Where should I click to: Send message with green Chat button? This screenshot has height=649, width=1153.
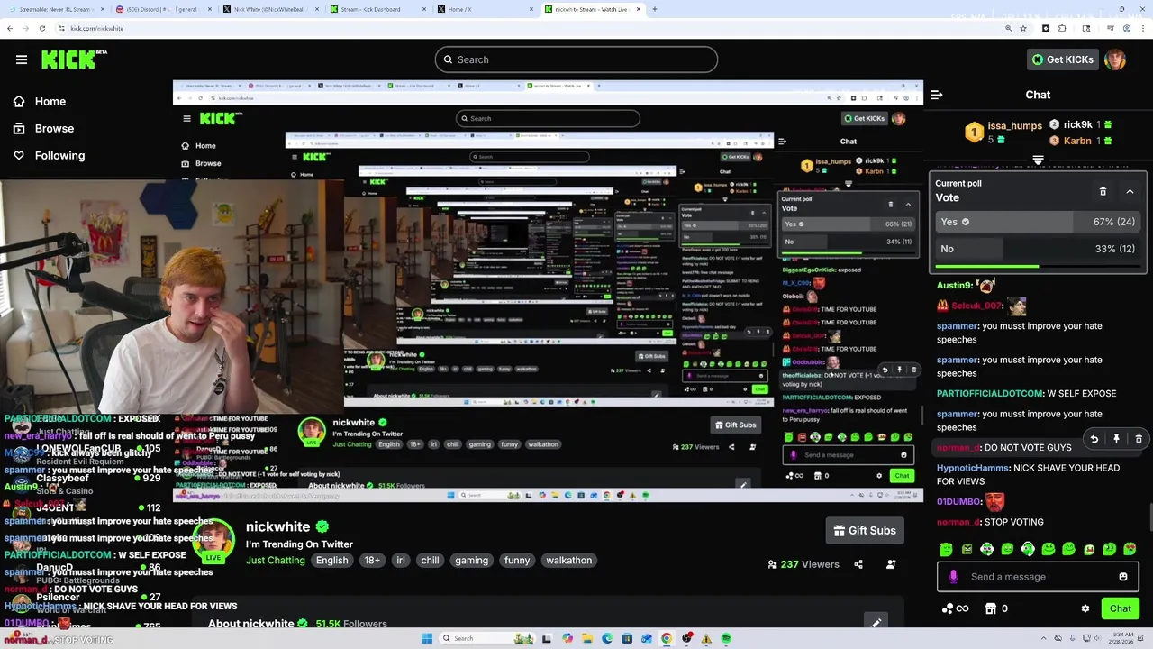(1120, 608)
